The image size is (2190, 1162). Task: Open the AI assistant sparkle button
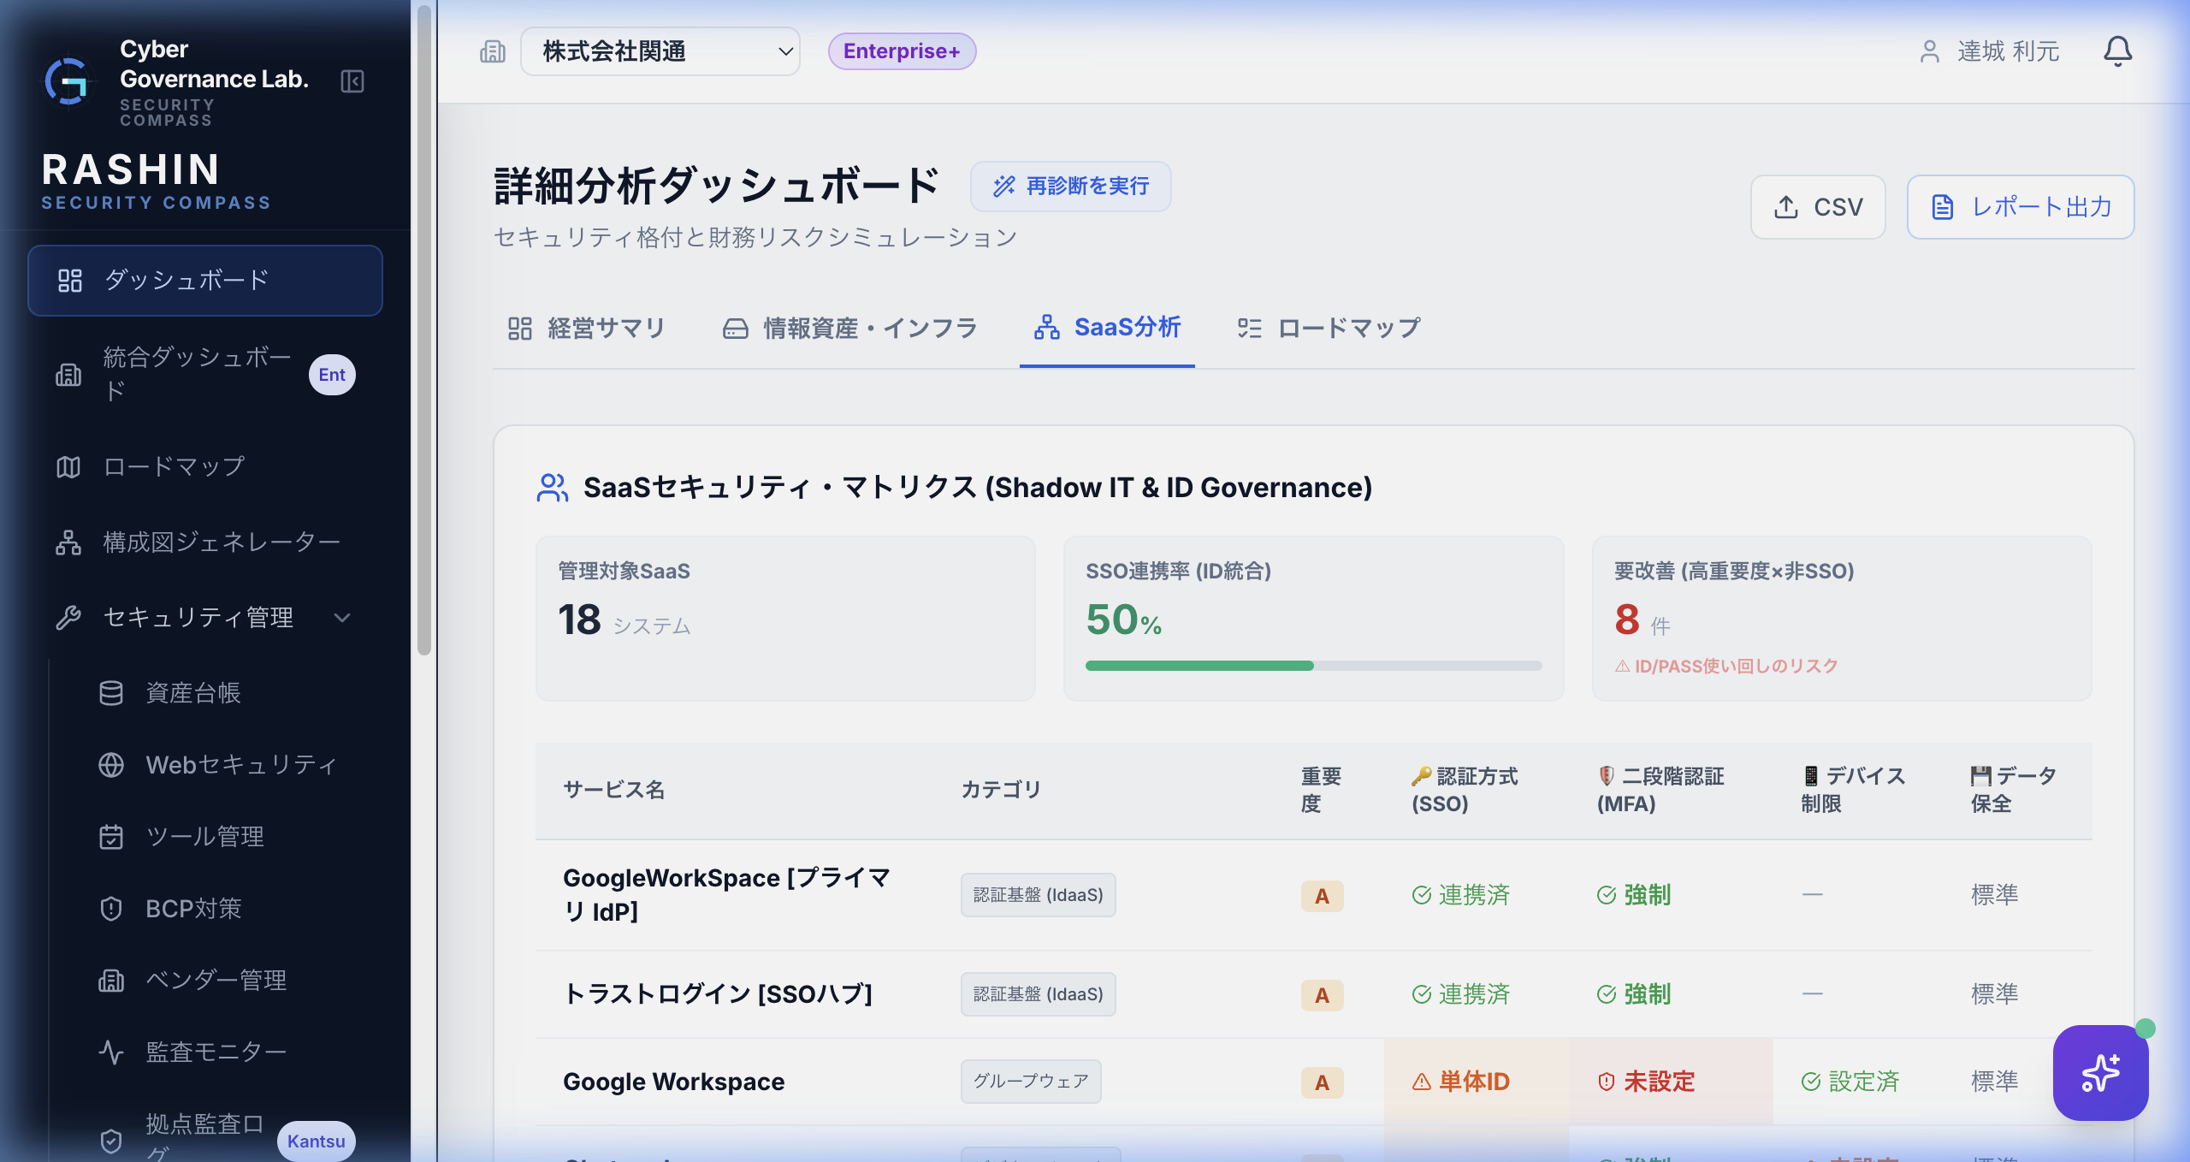point(2100,1072)
